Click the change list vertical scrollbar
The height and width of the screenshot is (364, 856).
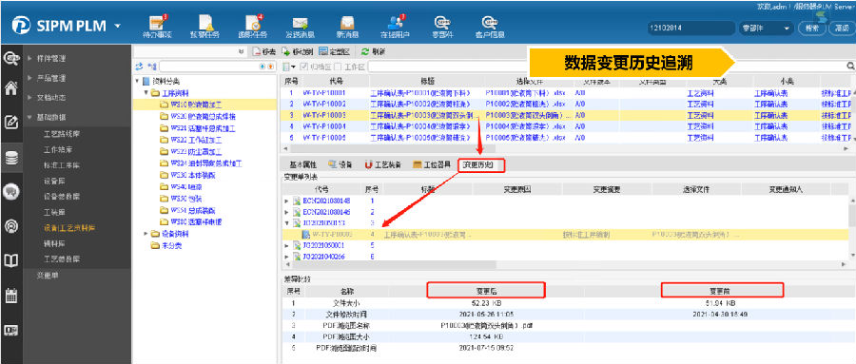[852, 215]
